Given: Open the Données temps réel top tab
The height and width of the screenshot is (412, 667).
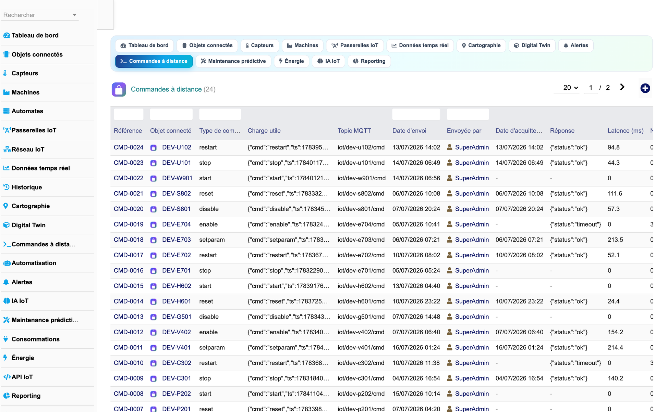Looking at the screenshot, I should coord(420,46).
